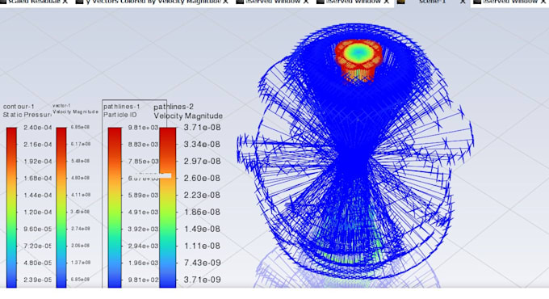The image size is (549, 299).
Task: Click the 9.81e+02 Particle ID minimum
Action: coord(143,280)
